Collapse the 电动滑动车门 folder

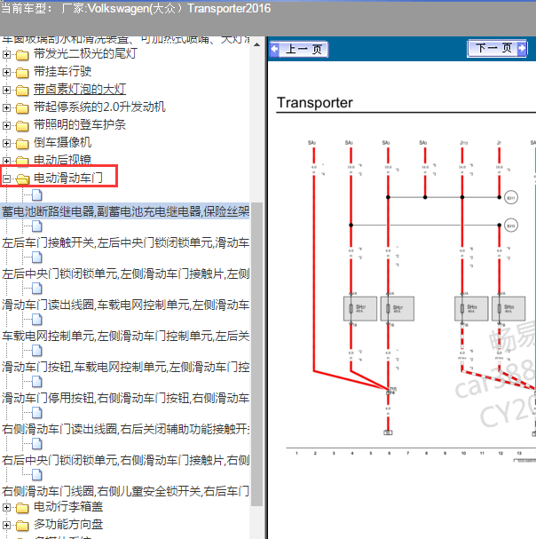(x=6, y=178)
